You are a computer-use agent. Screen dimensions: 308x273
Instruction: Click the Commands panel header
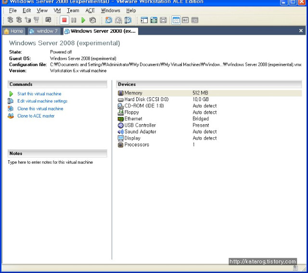(57, 84)
